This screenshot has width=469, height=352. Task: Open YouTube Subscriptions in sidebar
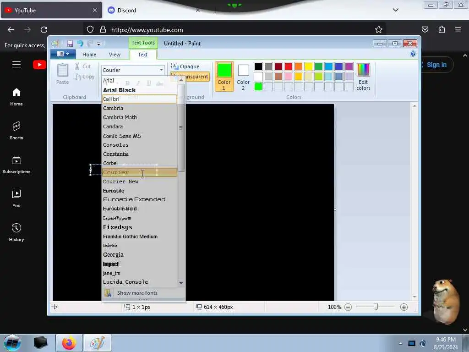pos(16,165)
